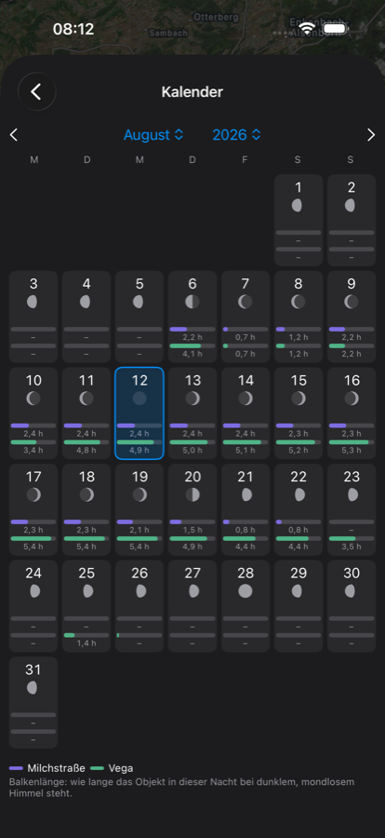
Task: Click moon phase icon on day 30
Action: (350, 591)
